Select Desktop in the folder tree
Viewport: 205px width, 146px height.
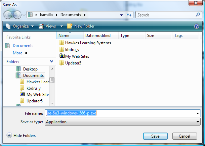point(30,69)
